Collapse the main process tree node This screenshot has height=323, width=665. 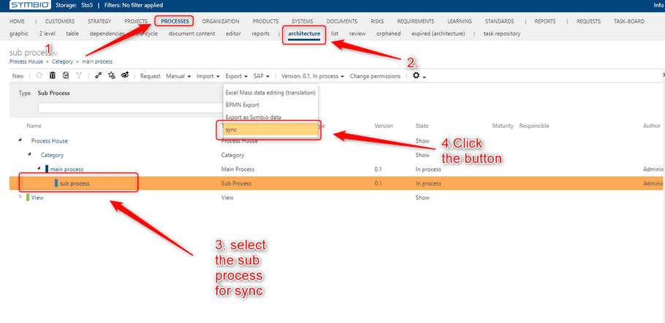39,168
